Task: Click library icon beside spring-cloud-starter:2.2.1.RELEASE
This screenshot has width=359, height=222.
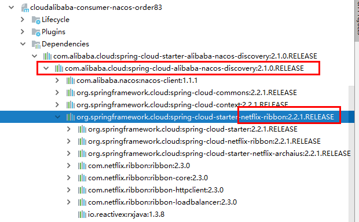Action: (82, 129)
